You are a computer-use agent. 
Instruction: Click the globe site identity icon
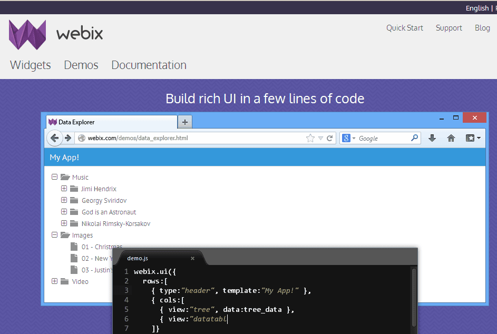pyautogui.click(x=82, y=138)
